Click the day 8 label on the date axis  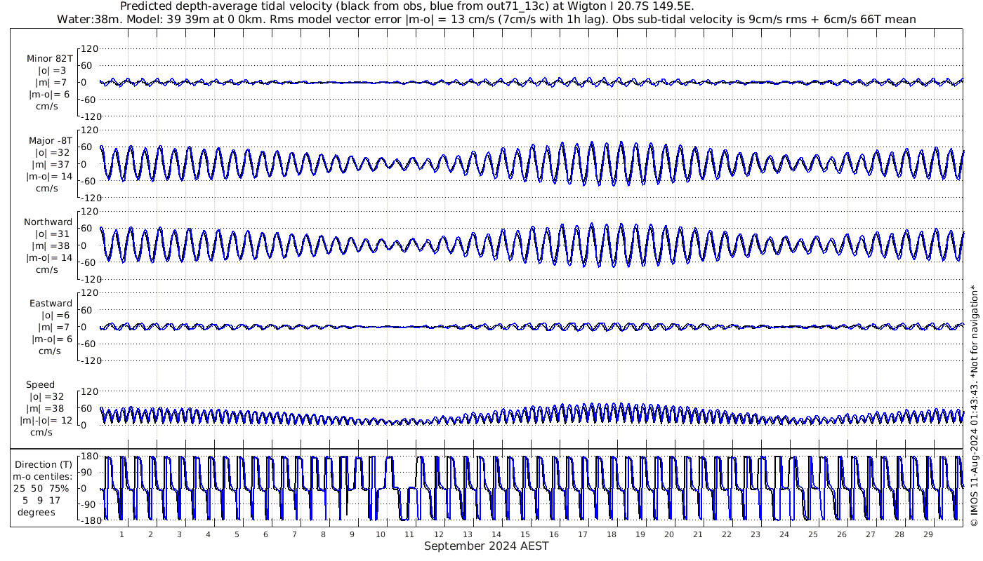pos(323,534)
